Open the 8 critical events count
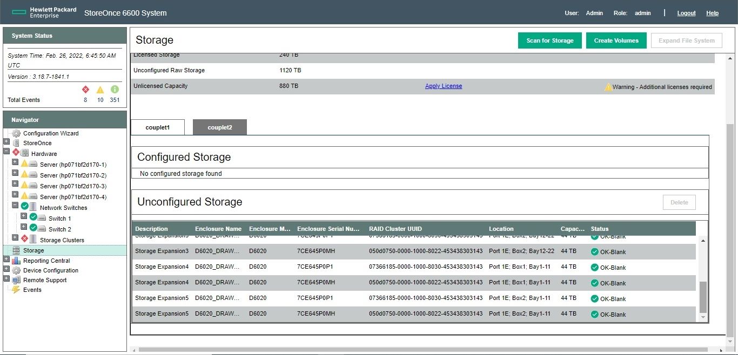This screenshot has width=738, height=355. click(85, 100)
